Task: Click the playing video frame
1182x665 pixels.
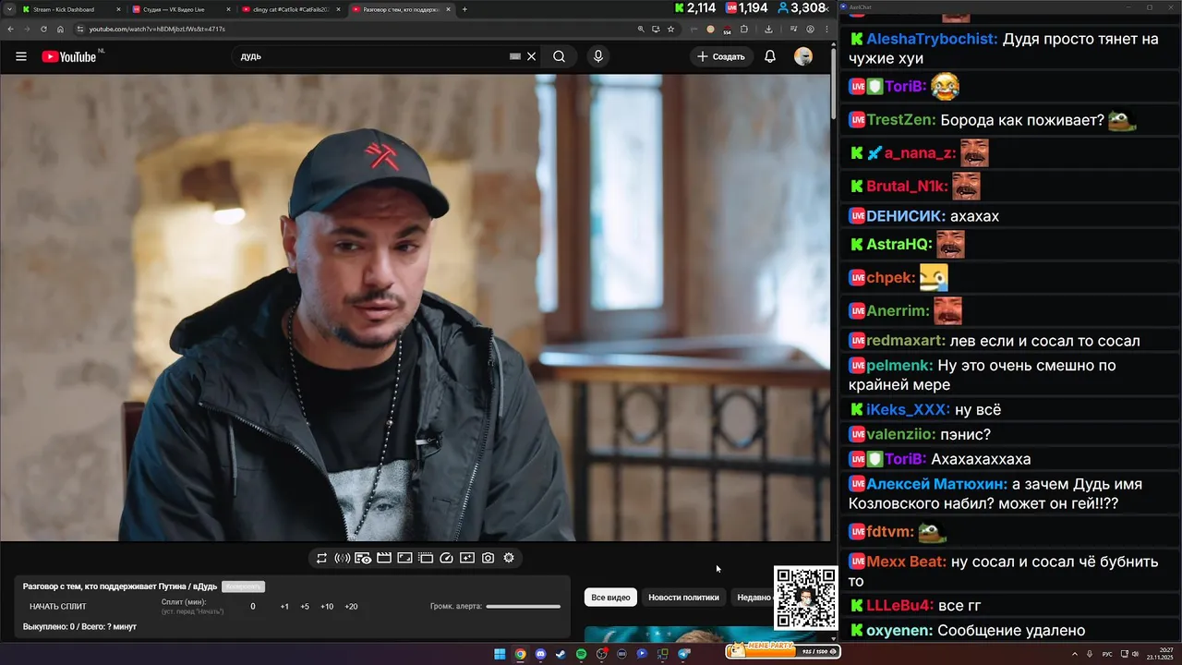Action: [x=416, y=308]
